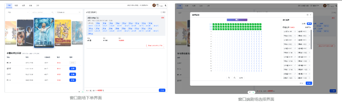Click the fullscreen icon in the seat selection dialog
342x107 pixels.
pos(307,15)
